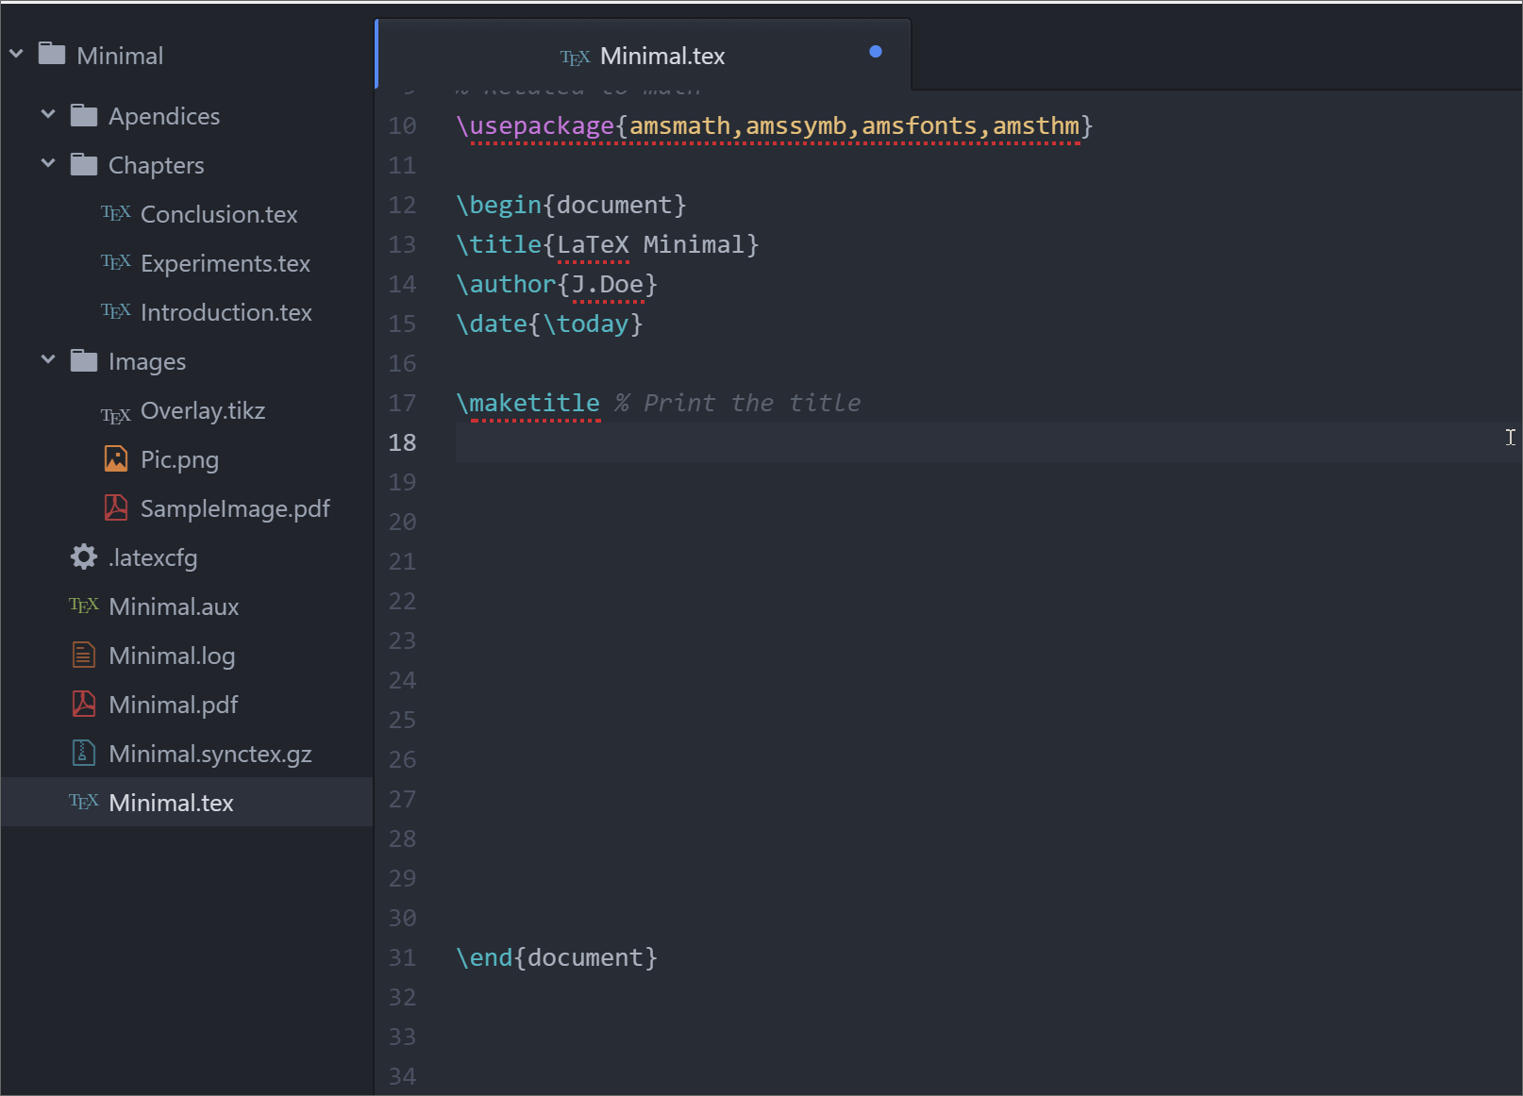Select Minimal.synctex.gz in the tree
Image resolution: width=1523 pixels, height=1096 pixels.
(x=210, y=754)
